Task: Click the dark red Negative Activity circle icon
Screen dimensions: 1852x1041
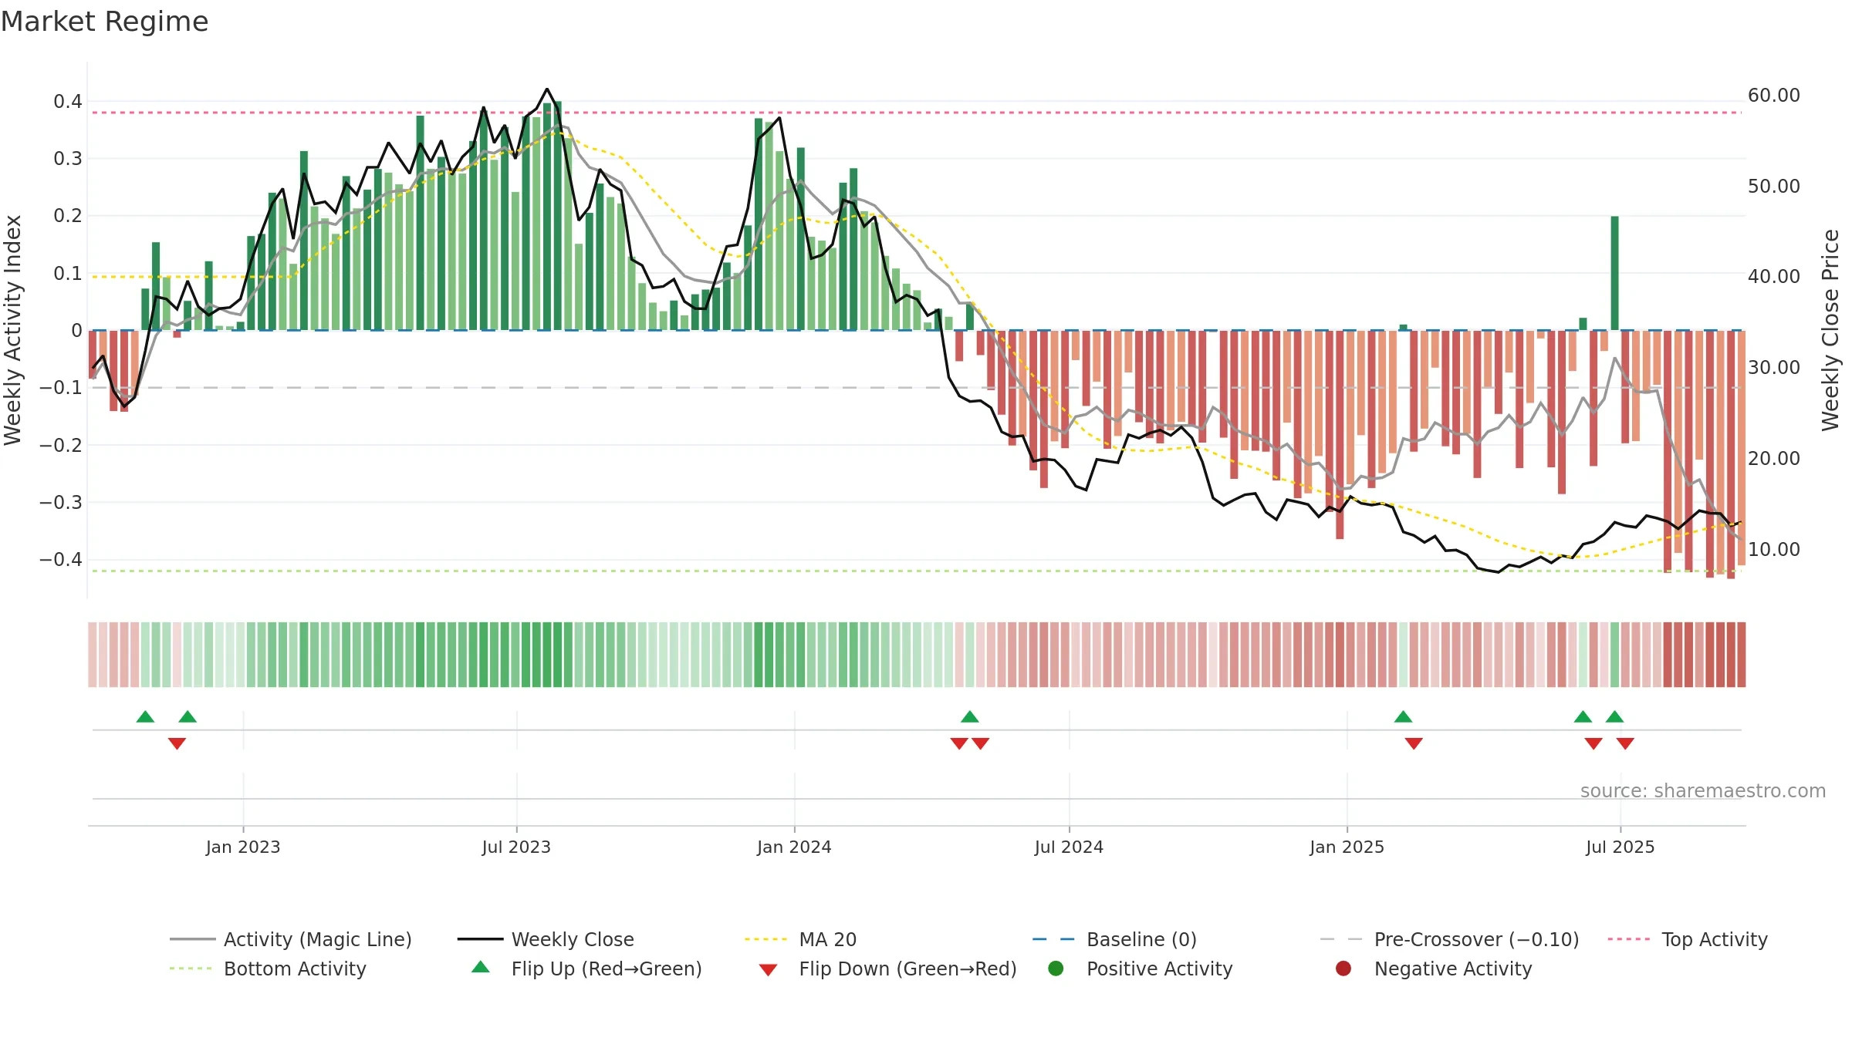Action: (1343, 968)
